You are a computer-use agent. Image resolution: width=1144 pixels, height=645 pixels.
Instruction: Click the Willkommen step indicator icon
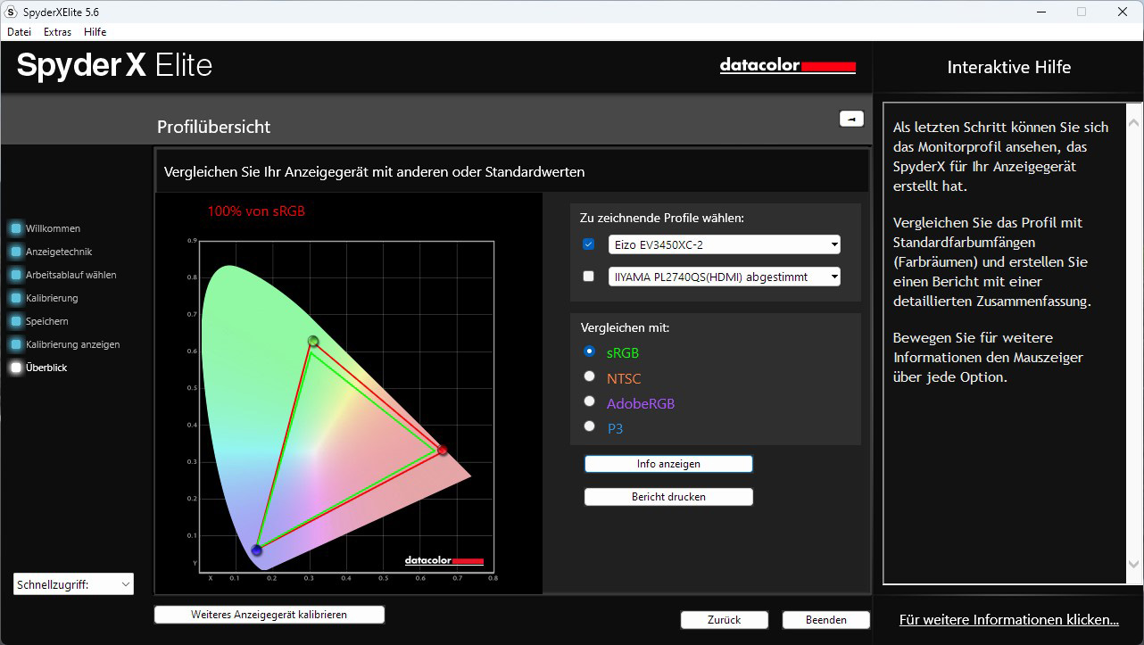16,228
